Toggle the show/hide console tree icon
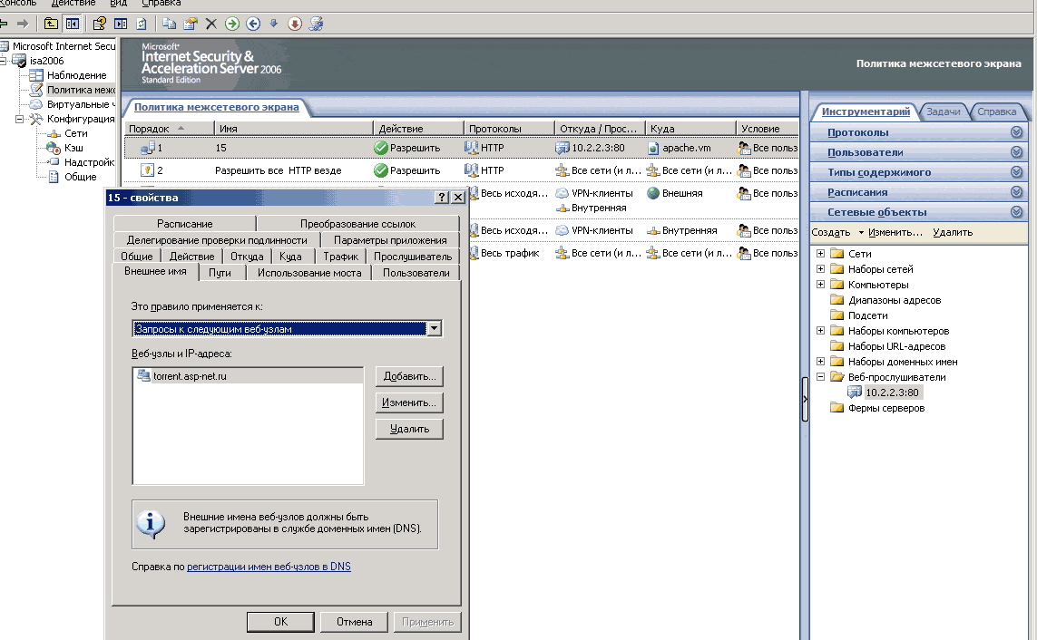This screenshot has height=640, width=1037. click(x=72, y=24)
